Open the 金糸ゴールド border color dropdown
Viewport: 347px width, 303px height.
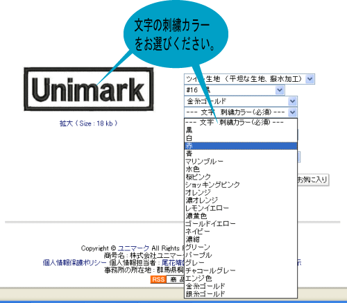[292, 101]
